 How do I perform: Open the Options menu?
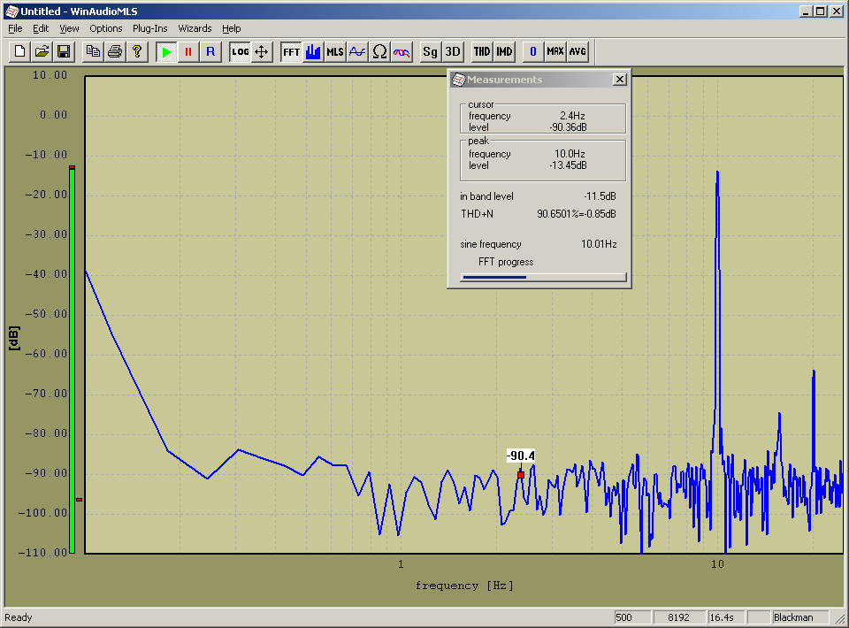(106, 28)
